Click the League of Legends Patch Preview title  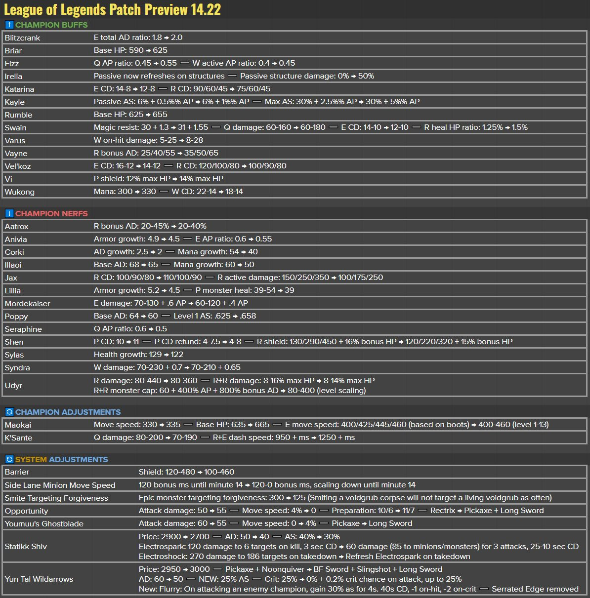[x=112, y=9]
